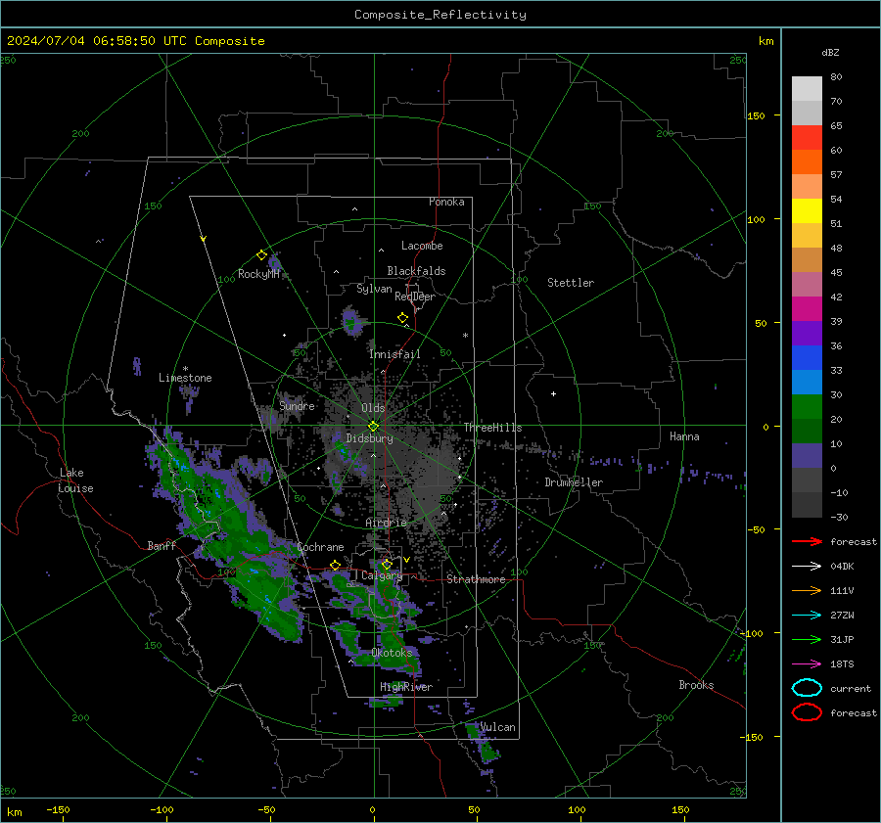This screenshot has width=881, height=823.
Task: Click the dBZ legend heading
Action: tap(830, 53)
